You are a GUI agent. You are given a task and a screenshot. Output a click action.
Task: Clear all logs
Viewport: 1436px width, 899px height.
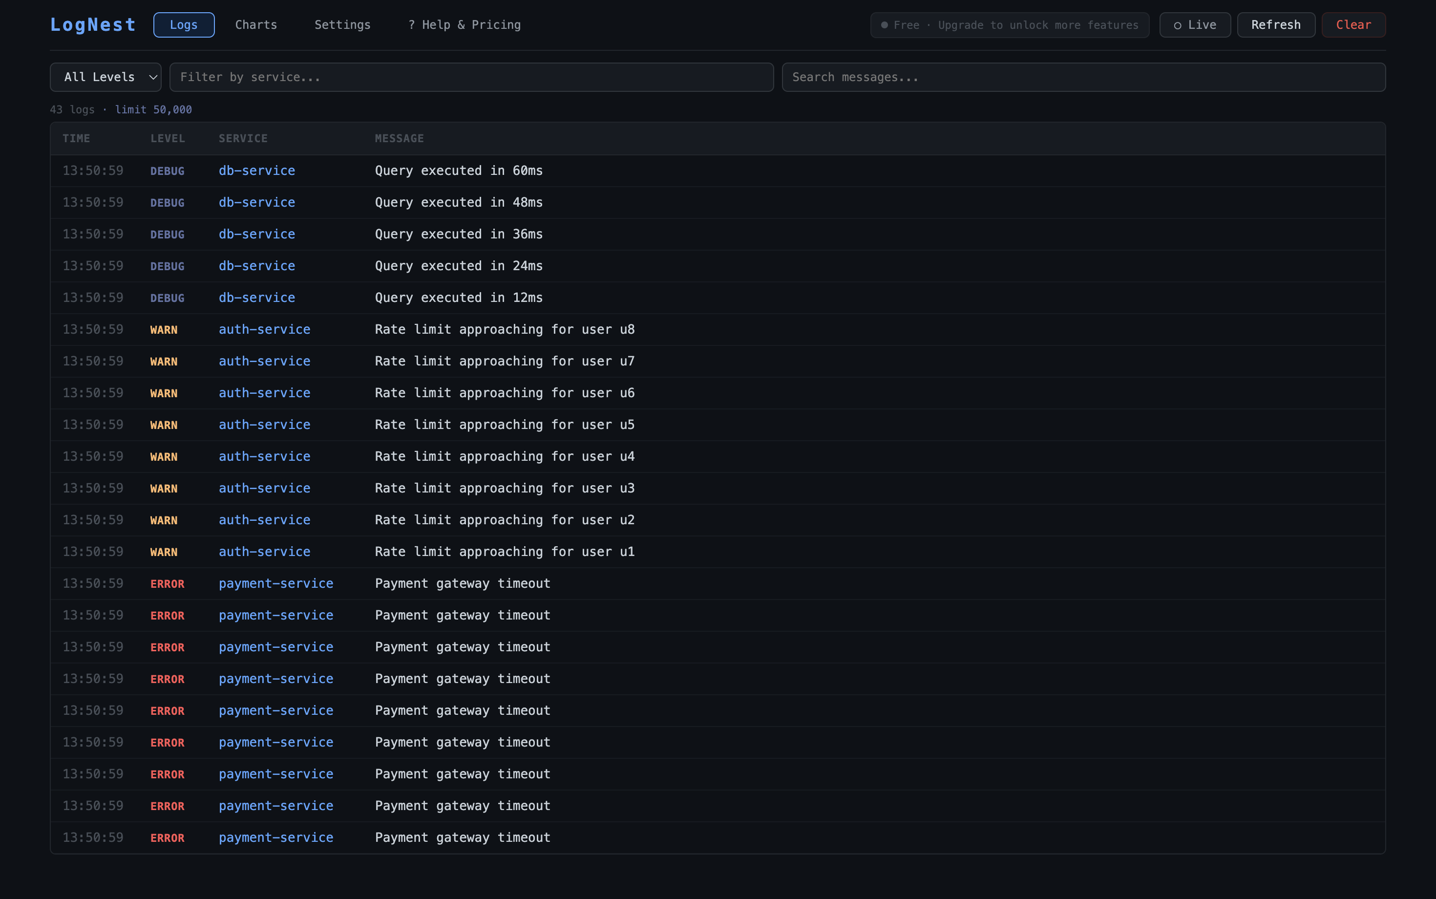[x=1353, y=25]
